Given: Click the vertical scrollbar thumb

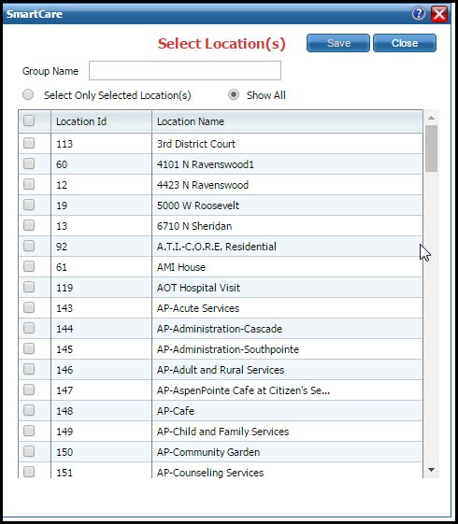Looking at the screenshot, I should coord(431,149).
